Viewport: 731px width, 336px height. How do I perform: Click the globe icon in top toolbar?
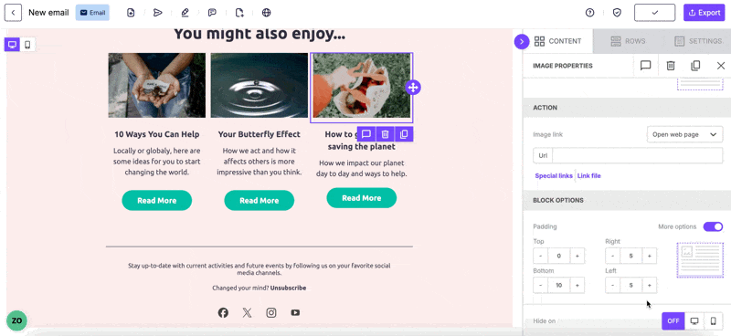coord(266,13)
